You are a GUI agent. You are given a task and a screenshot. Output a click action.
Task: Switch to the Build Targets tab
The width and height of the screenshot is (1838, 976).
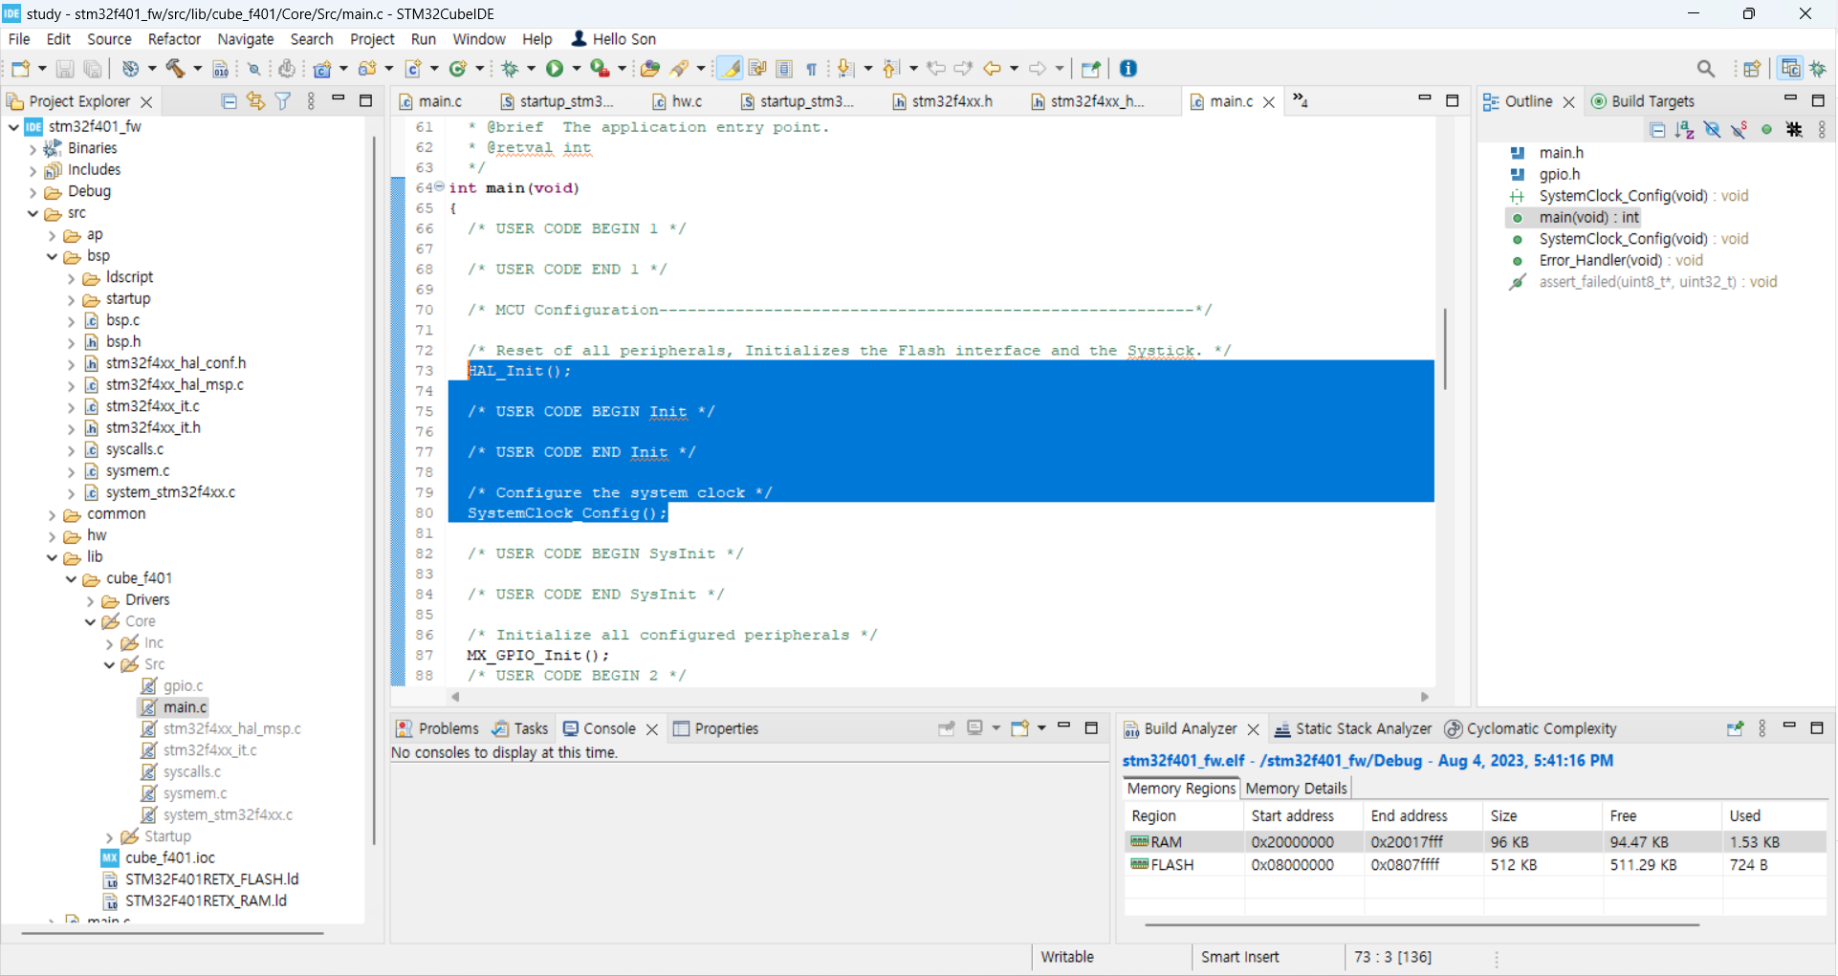click(1642, 101)
